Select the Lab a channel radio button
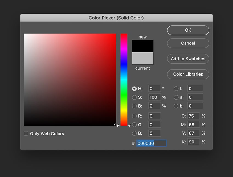This screenshot has height=177, width=233. coord(176,97)
